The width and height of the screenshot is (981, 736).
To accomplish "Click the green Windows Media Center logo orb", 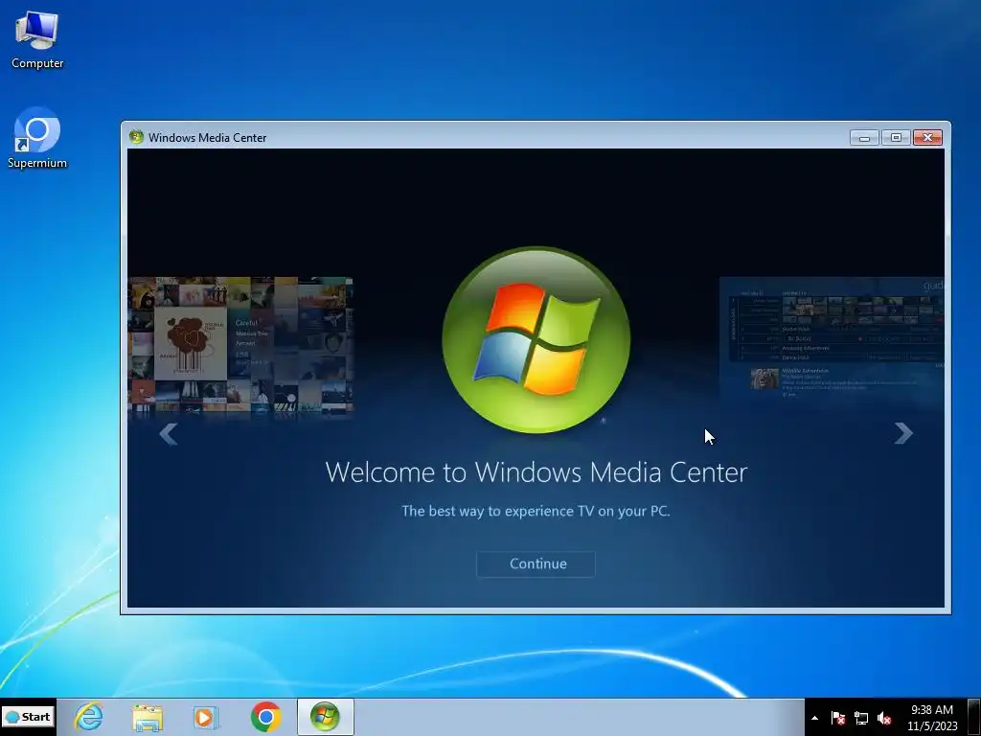I will [536, 340].
